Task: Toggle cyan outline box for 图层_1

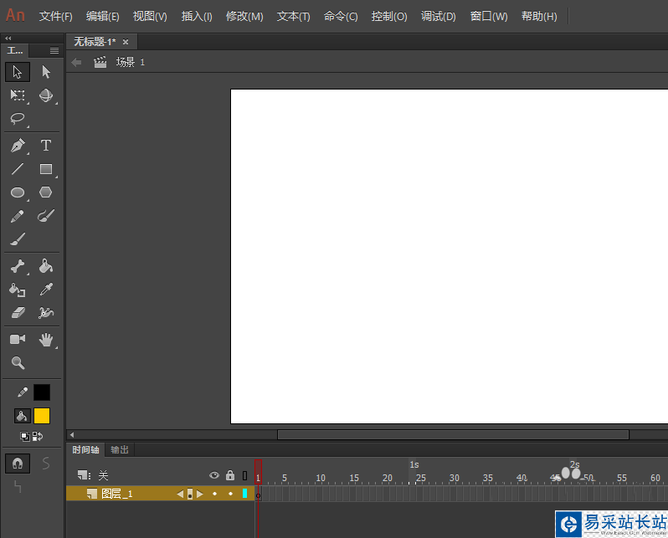Action: (245, 494)
